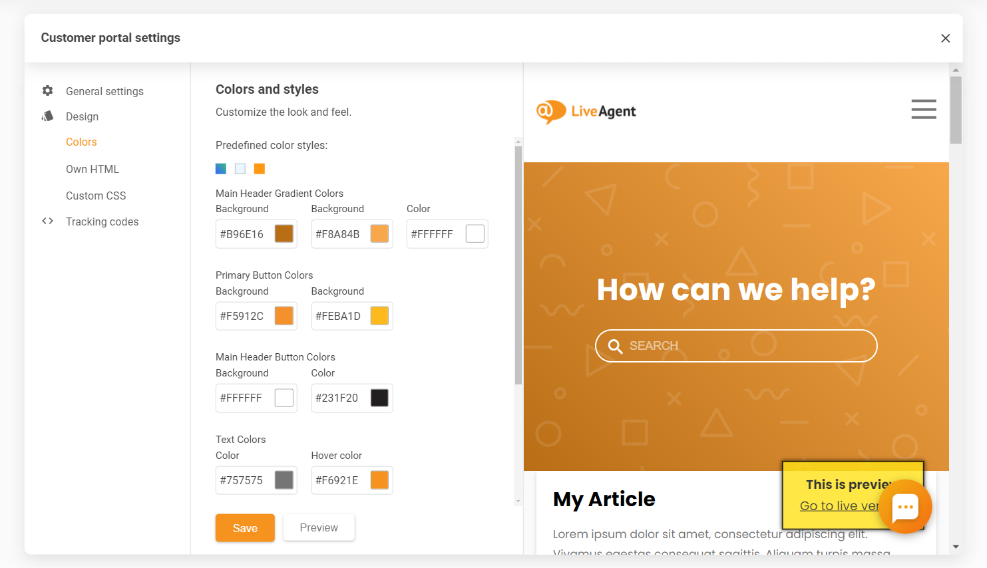Open the Colors section in sidebar
This screenshot has height=568, width=987.
click(x=81, y=142)
